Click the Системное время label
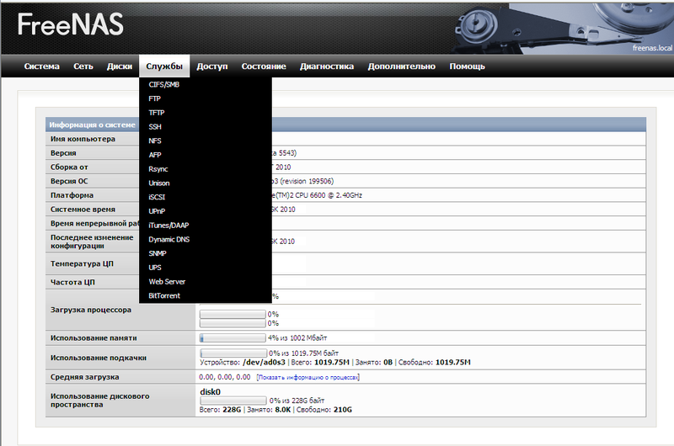 83,210
